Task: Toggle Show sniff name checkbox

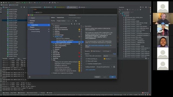Action: pos(86,61)
